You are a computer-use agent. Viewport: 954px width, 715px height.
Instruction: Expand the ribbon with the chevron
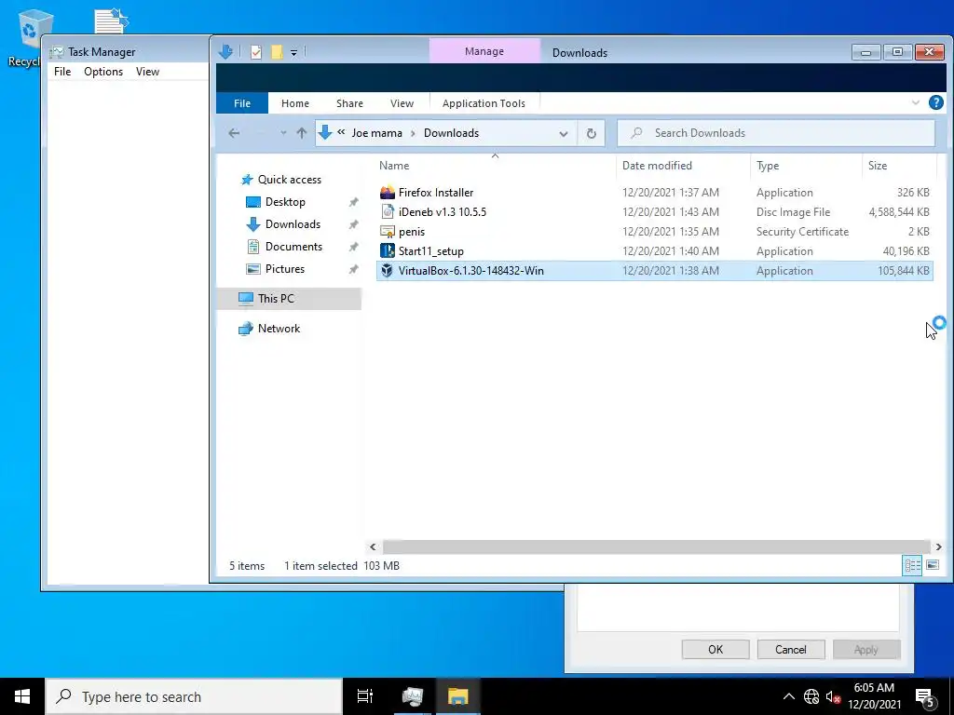[915, 102]
